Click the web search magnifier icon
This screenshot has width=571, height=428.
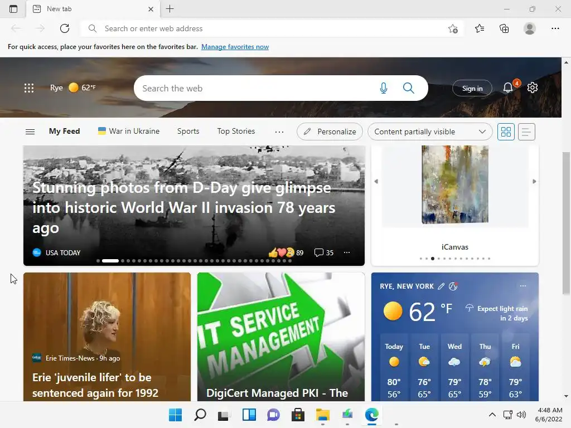coord(409,88)
